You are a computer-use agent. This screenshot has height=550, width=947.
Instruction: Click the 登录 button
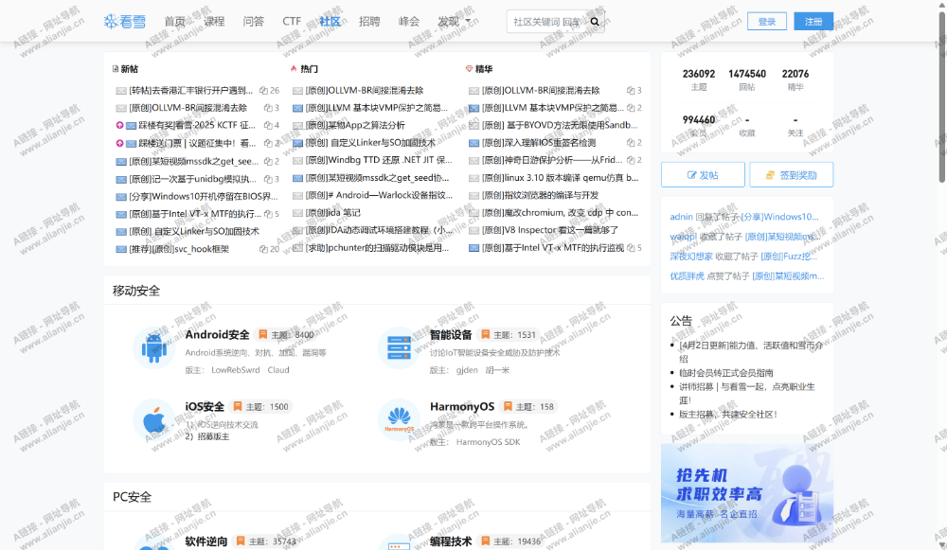[x=767, y=21]
